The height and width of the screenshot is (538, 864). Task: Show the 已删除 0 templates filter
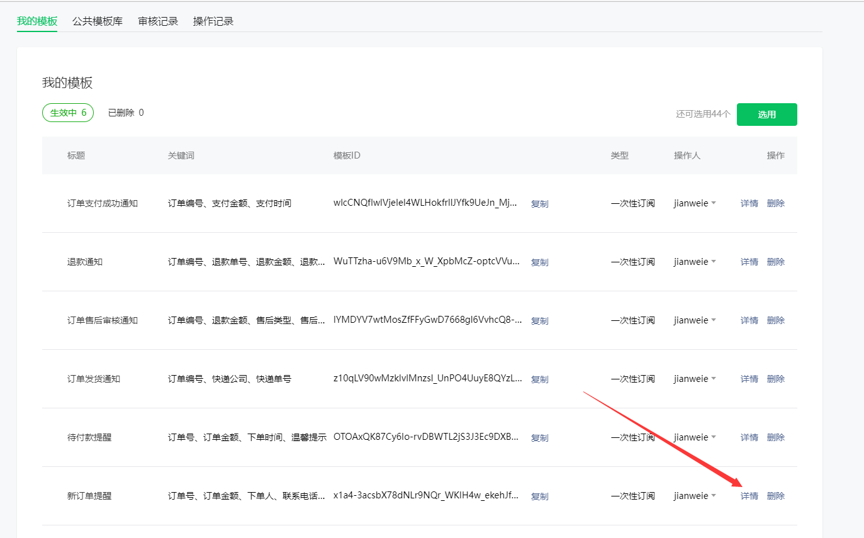126,113
